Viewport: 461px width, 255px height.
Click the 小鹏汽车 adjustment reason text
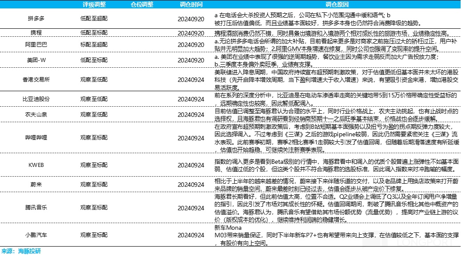click(x=336, y=236)
